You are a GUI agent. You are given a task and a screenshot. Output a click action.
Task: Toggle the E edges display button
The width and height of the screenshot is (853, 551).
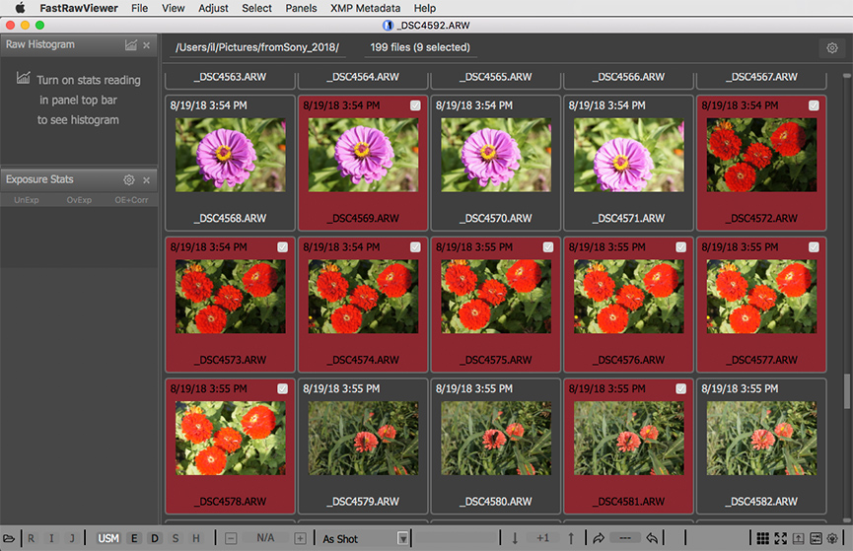[x=135, y=538]
